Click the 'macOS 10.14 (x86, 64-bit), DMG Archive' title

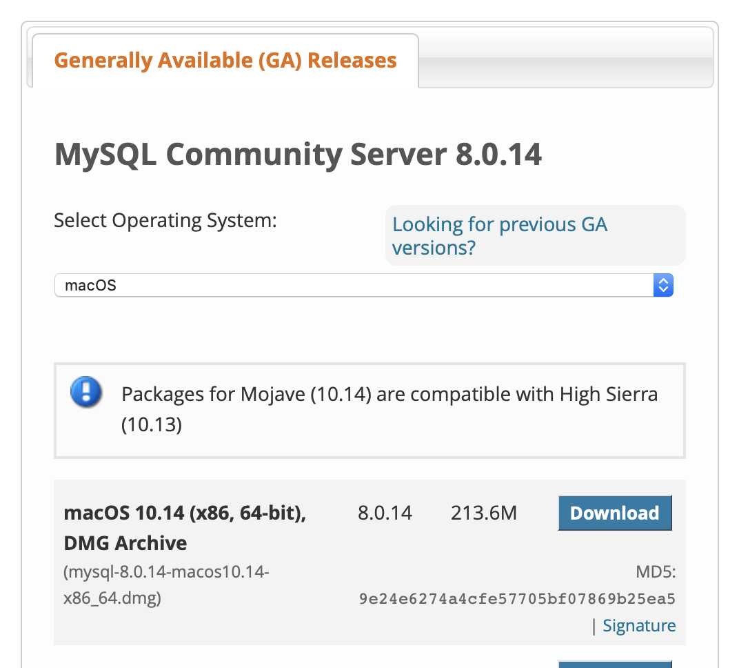pos(185,528)
